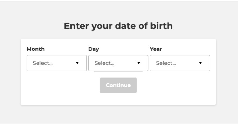Click gray page background above the heading

click(x=118, y=9)
